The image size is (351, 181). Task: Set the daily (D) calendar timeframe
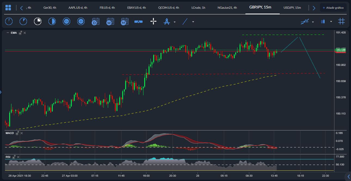95,21
